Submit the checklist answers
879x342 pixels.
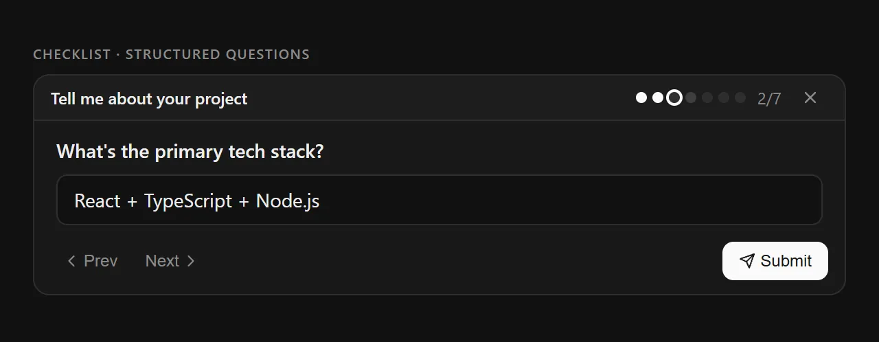click(775, 261)
